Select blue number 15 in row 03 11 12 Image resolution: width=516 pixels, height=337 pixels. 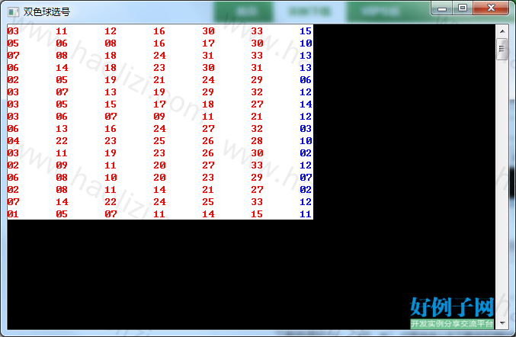pos(306,31)
